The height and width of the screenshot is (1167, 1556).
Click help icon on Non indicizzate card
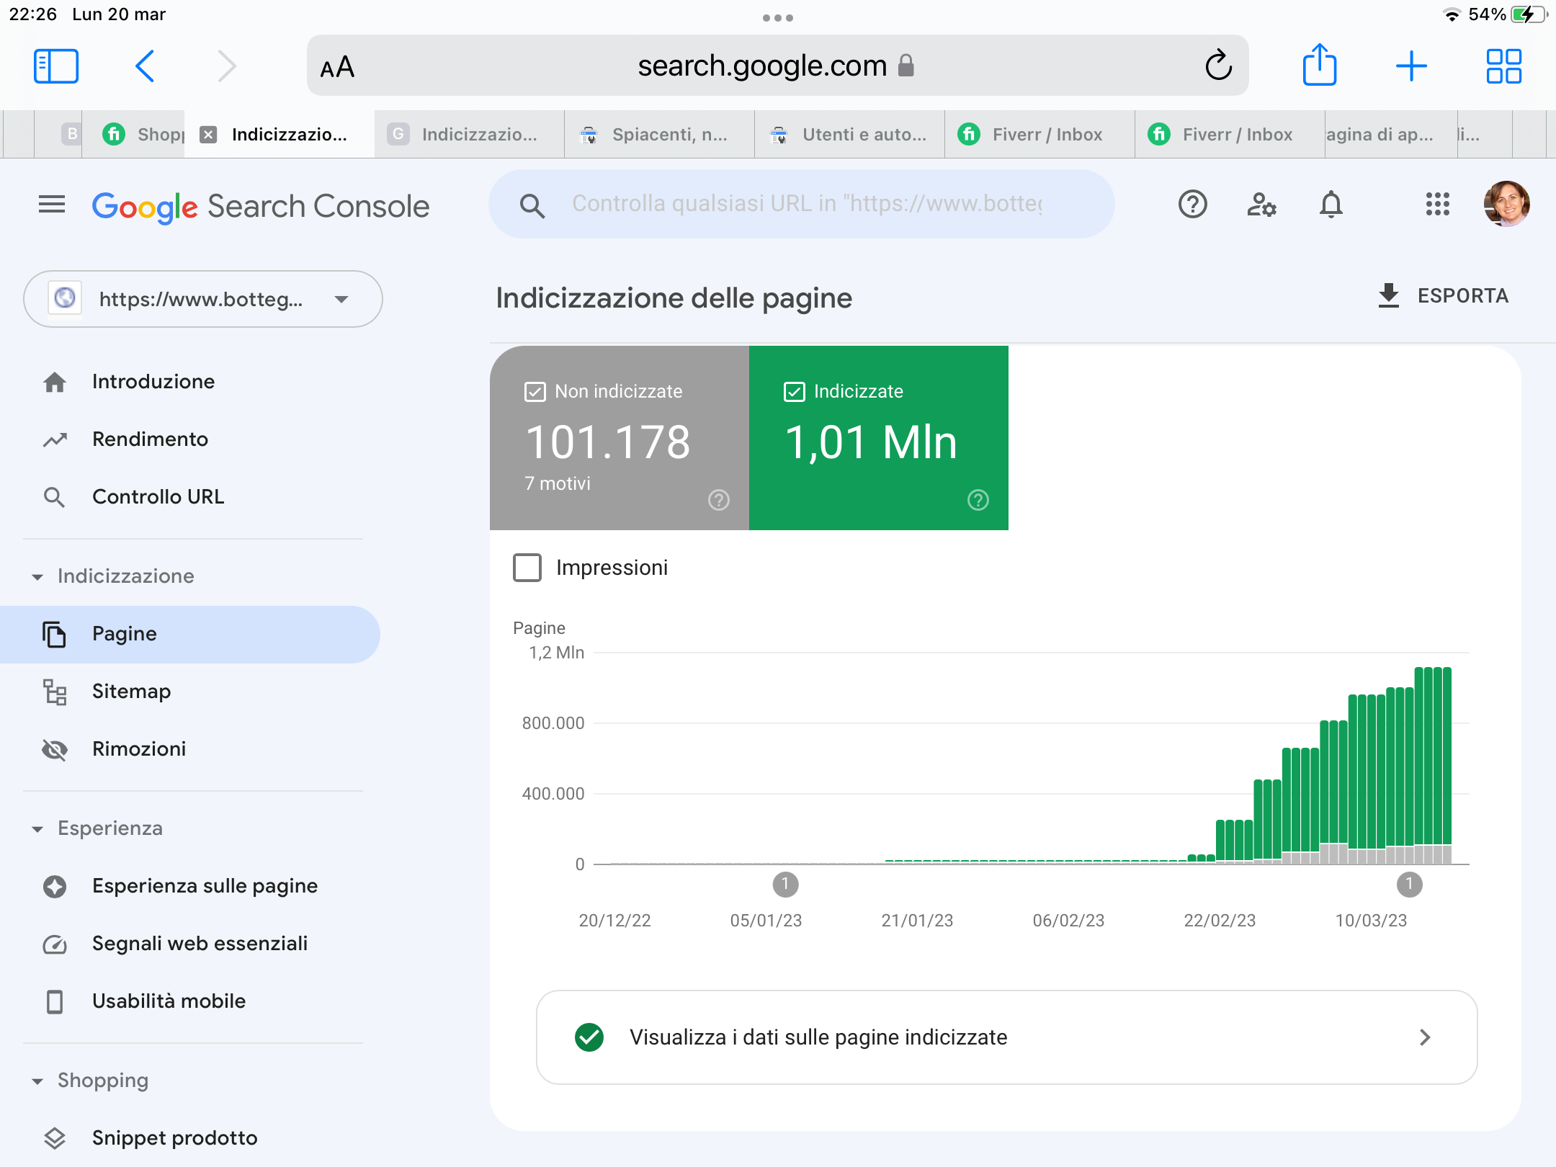point(719,500)
